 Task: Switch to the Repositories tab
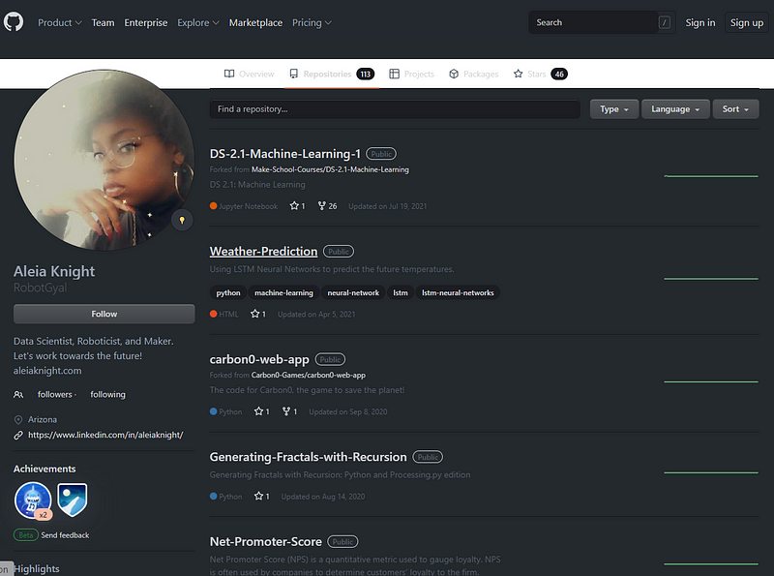[332, 75]
